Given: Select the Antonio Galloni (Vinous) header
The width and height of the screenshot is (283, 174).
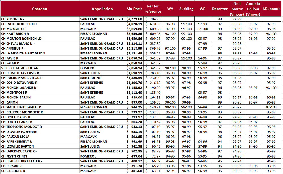Looking at the screenshot, I should point(253,9).
